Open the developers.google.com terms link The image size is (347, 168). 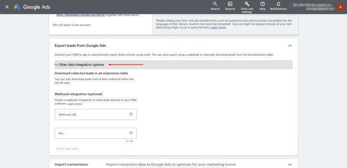pyautogui.click(x=81, y=15)
